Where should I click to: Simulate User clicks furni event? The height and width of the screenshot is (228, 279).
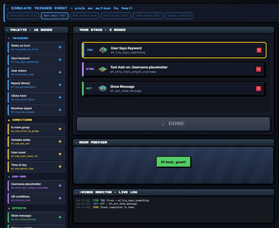click(116, 16)
